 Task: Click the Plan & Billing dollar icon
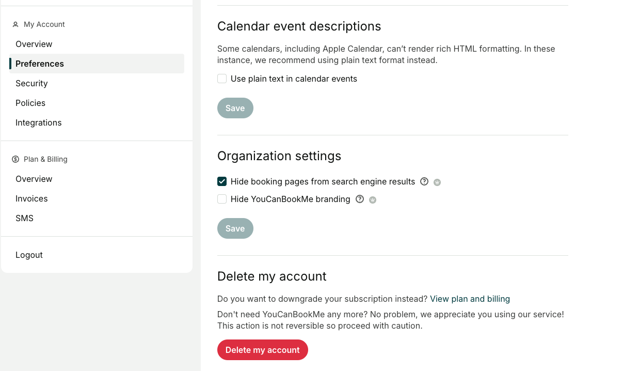pyautogui.click(x=15, y=159)
